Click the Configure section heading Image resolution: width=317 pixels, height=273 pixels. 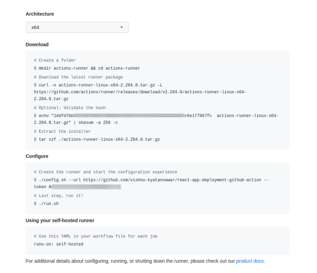(37, 156)
